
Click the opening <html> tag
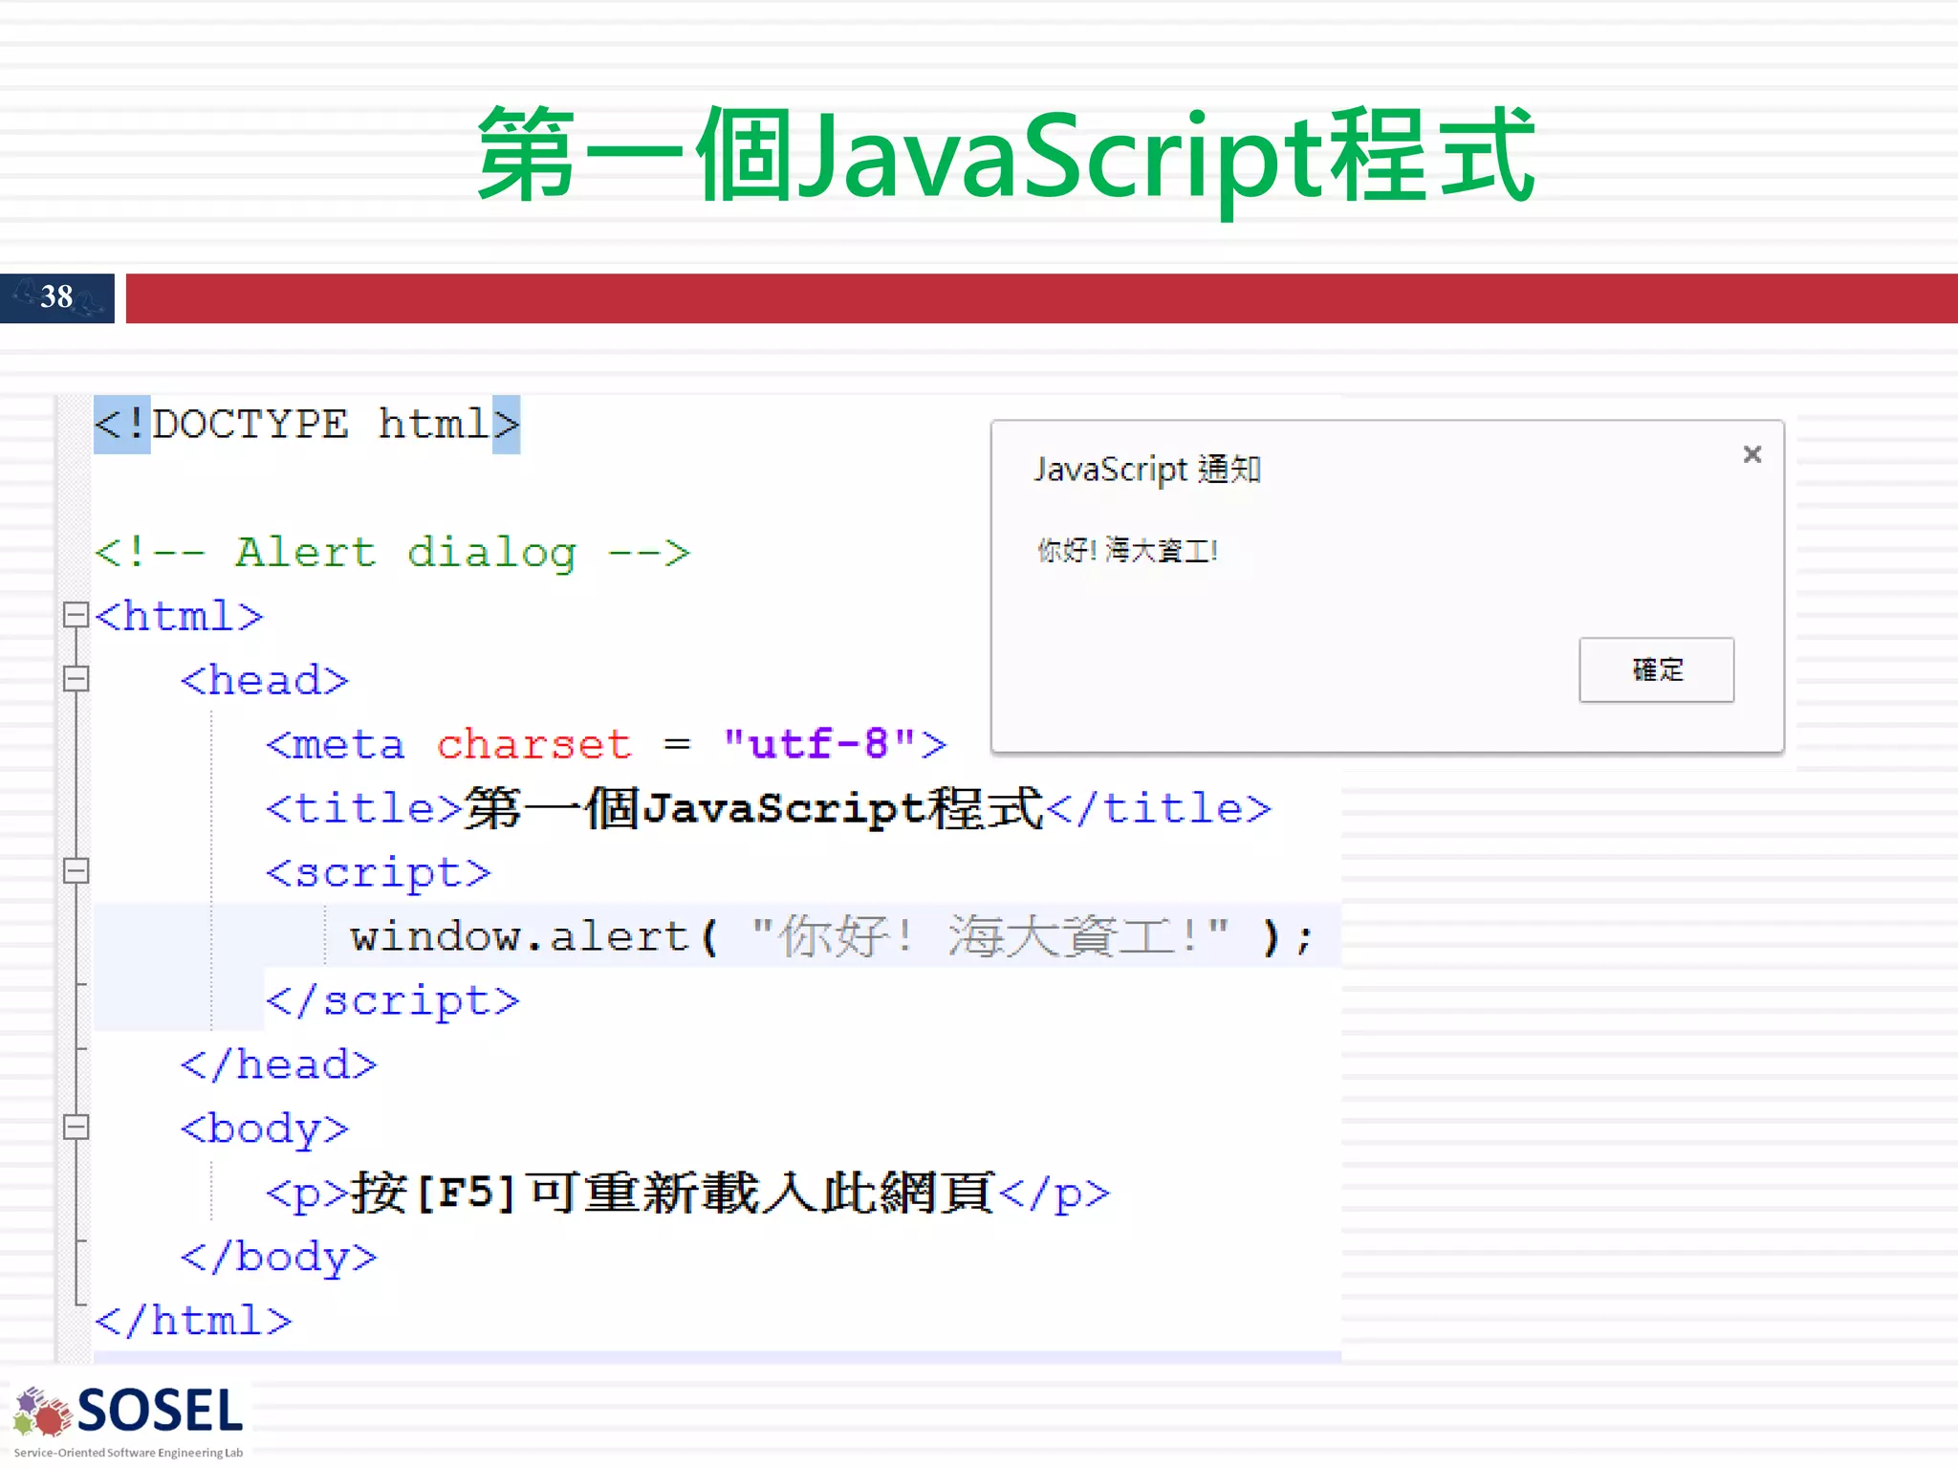click(179, 616)
